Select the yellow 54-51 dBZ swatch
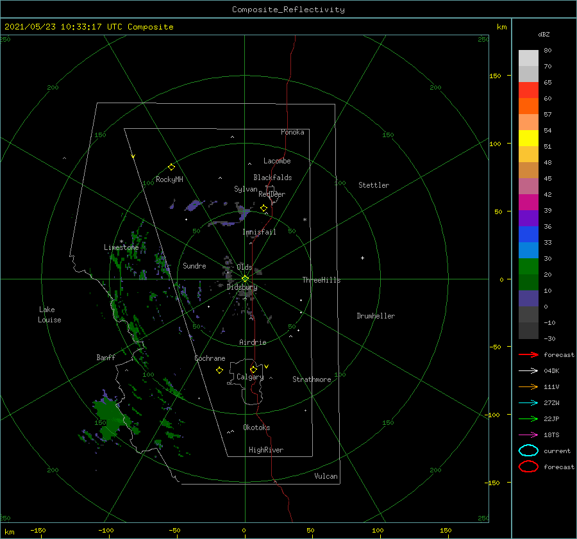Screen dimensions: 577x539 (528, 138)
